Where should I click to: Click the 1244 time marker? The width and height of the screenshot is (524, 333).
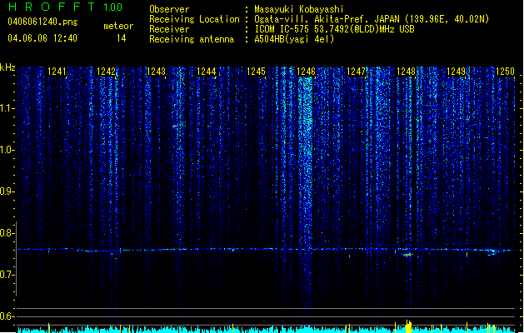(x=207, y=72)
